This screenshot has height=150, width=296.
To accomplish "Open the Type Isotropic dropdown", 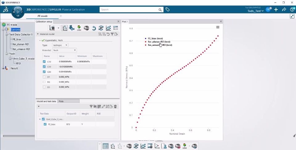I will click(60, 45).
